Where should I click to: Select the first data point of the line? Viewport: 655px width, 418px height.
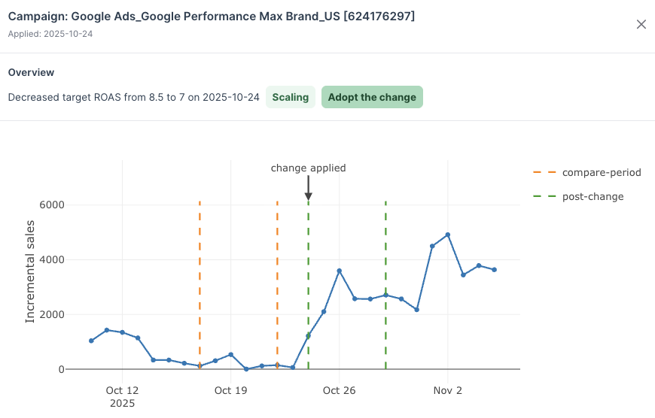pyautogui.click(x=91, y=341)
